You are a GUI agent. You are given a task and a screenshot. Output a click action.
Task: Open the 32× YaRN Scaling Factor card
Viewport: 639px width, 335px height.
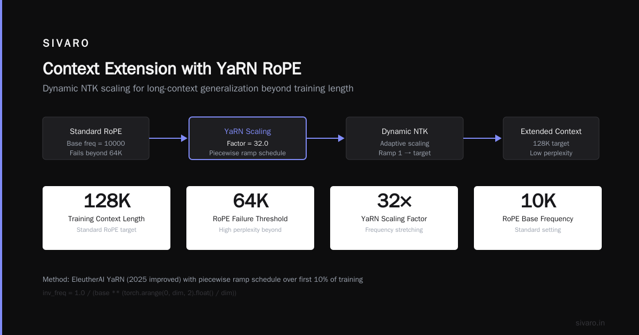pos(394,218)
